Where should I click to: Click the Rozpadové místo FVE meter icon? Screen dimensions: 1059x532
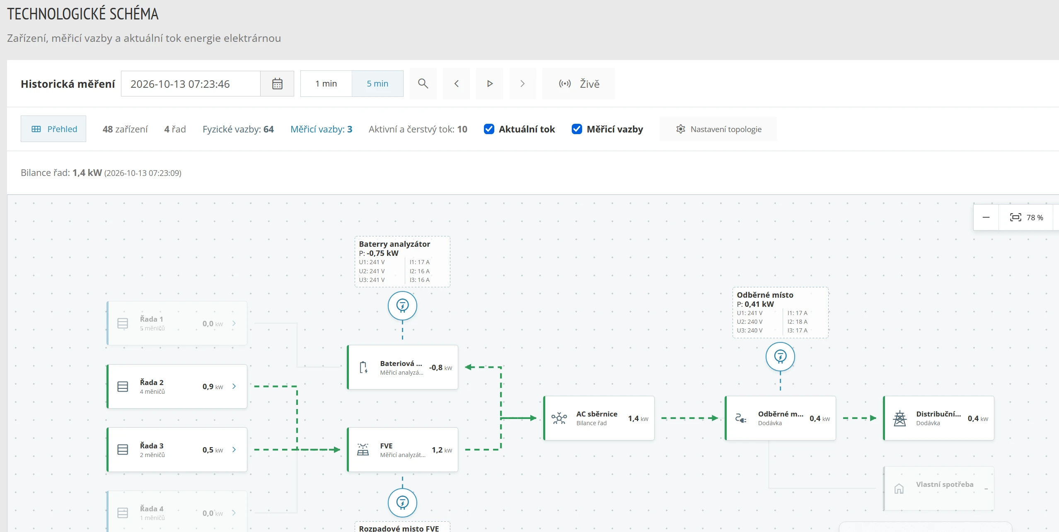pos(402,503)
